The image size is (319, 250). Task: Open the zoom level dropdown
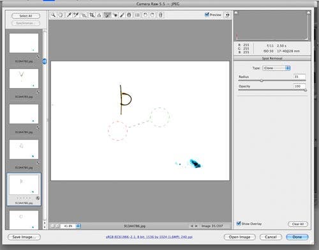pos(78,226)
